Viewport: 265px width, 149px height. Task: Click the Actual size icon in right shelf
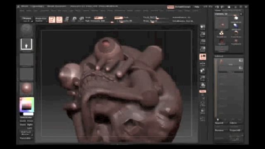pos(202,42)
